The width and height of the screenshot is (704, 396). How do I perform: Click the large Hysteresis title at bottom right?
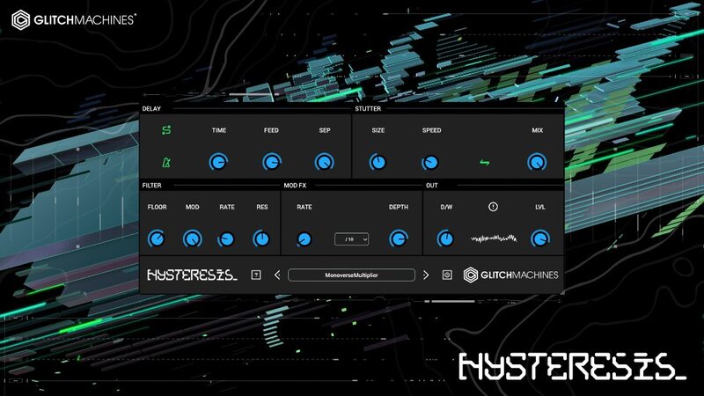(x=573, y=366)
